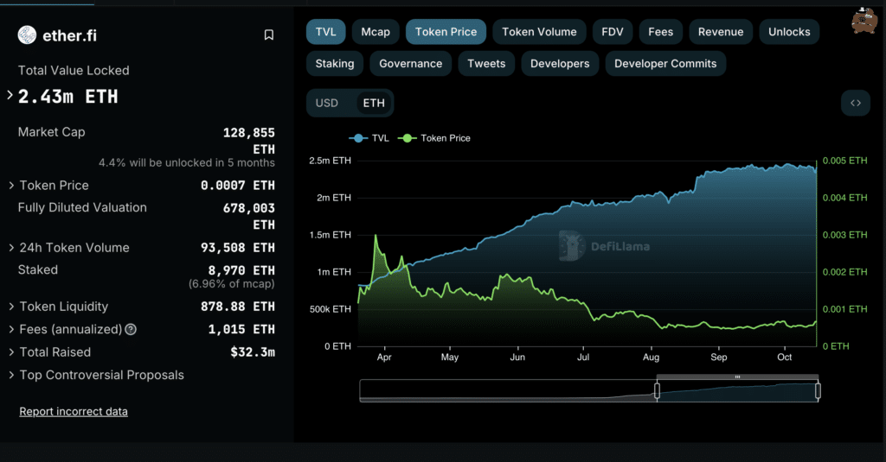Enable the Tweets chart metric
886x462 pixels.
click(486, 64)
